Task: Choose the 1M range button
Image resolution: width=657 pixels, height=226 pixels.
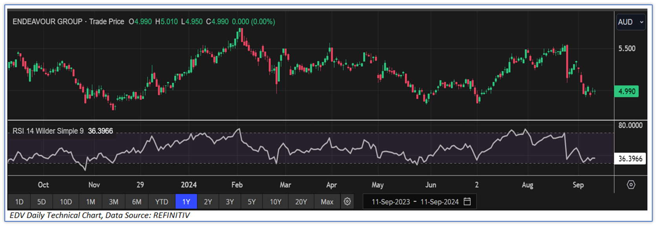Action: (x=91, y=202)
